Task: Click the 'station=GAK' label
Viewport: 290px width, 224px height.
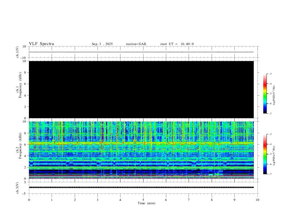Action: [x=136, y=44]
